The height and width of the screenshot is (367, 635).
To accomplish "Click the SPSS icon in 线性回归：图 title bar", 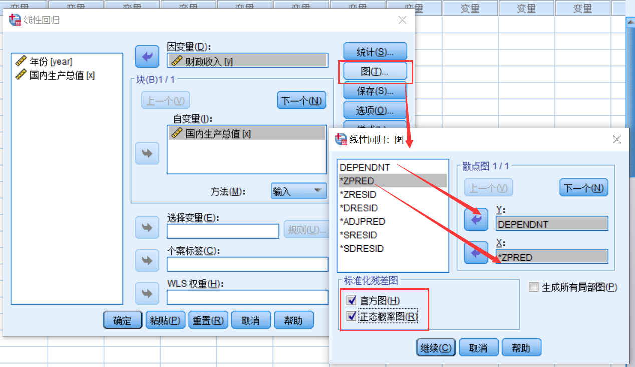I will coord(341,140).
